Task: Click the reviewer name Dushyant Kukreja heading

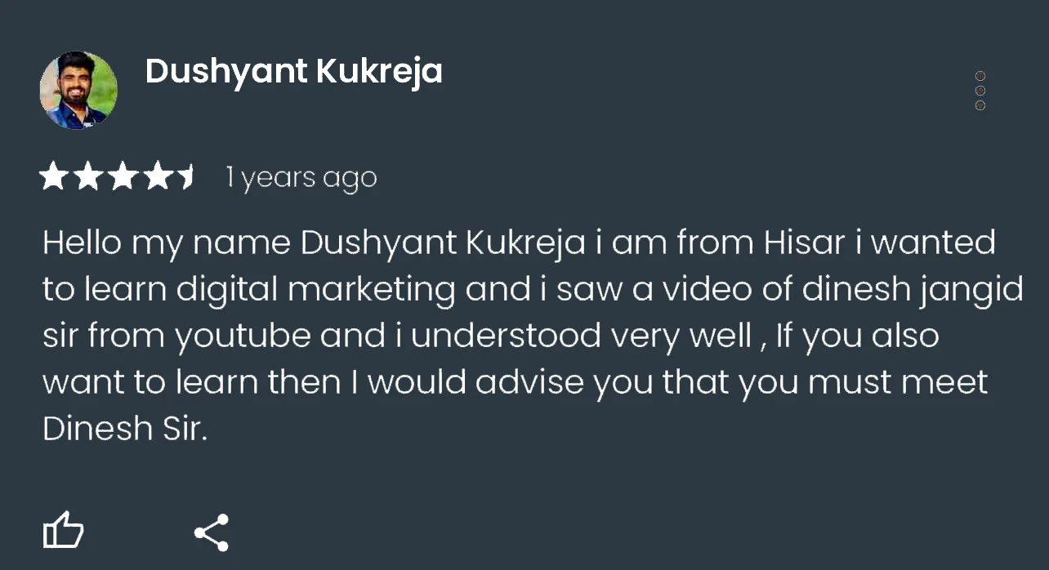Action: pos(293,72)
